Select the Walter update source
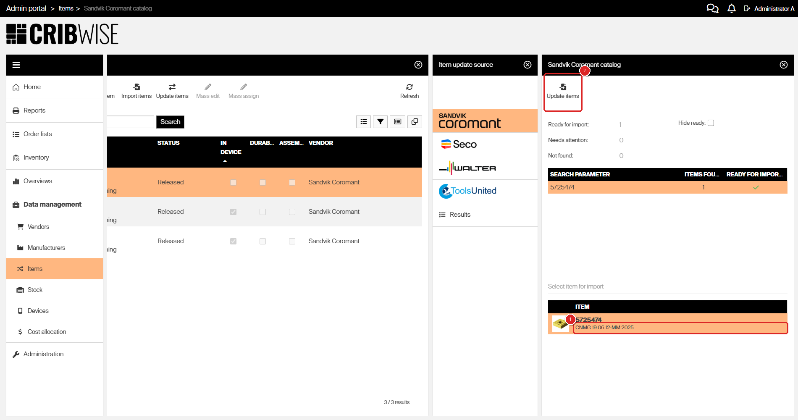The image size is (798, 420). pos(485,168)
